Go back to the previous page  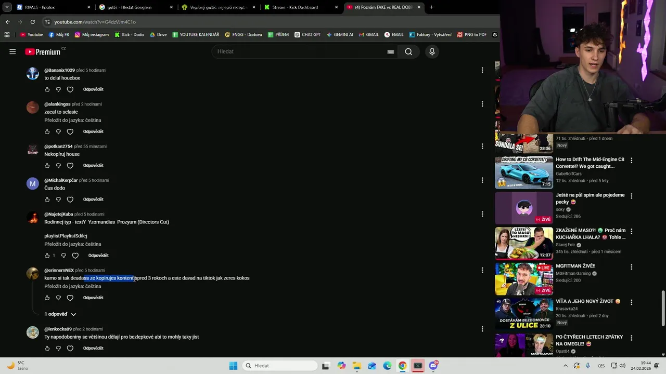point(7,22)
